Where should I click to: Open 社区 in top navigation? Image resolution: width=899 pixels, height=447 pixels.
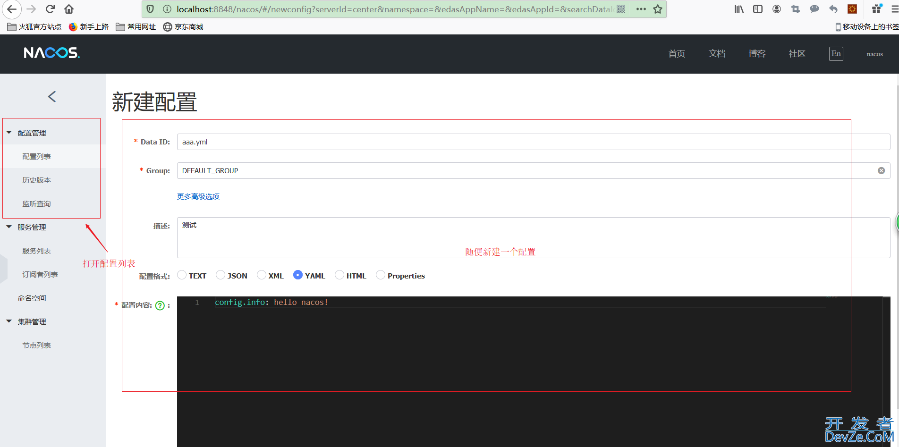(797, 54)
